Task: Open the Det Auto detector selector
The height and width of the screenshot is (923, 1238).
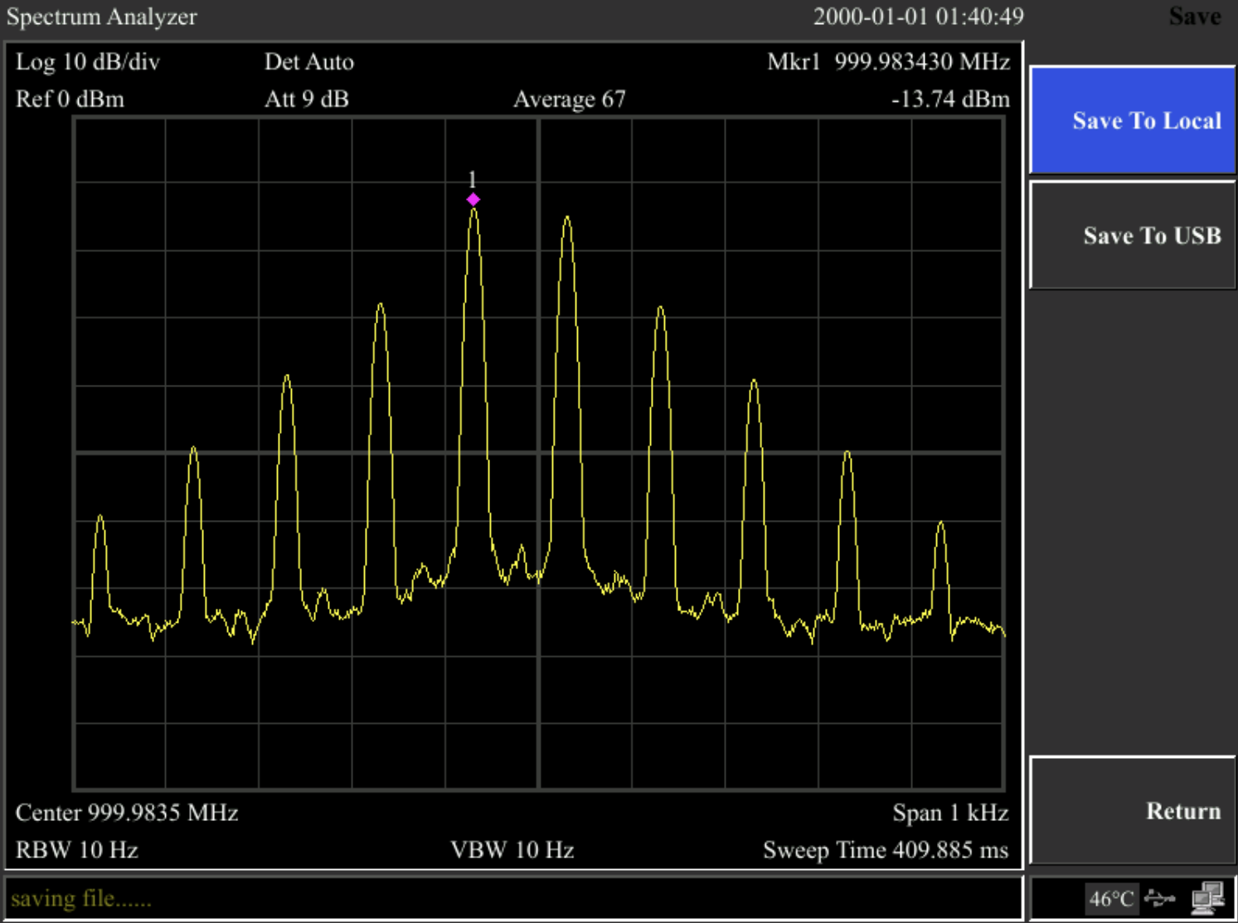Action: [309, 62]
